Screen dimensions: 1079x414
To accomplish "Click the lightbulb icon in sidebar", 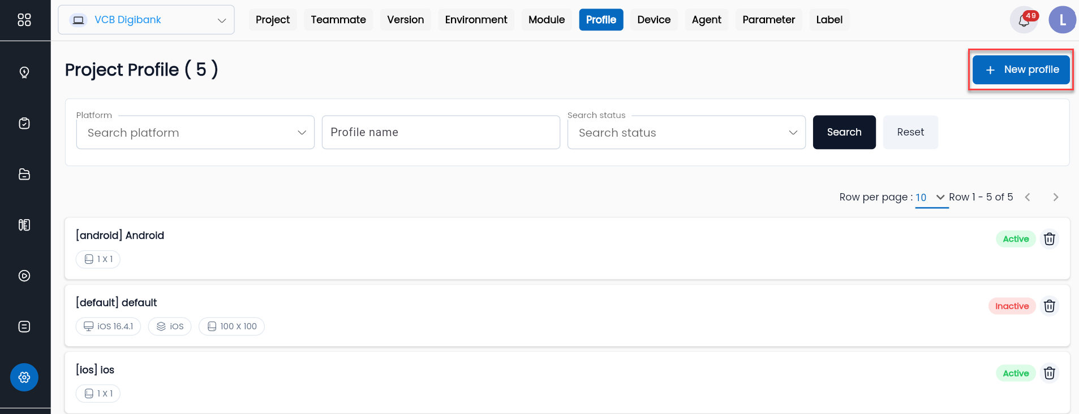I will [x=24, y=72].
